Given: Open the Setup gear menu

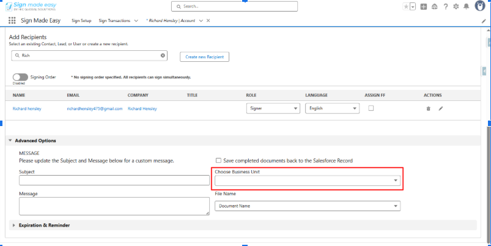Looking at the screenshot, I should (x=456, y=6).
